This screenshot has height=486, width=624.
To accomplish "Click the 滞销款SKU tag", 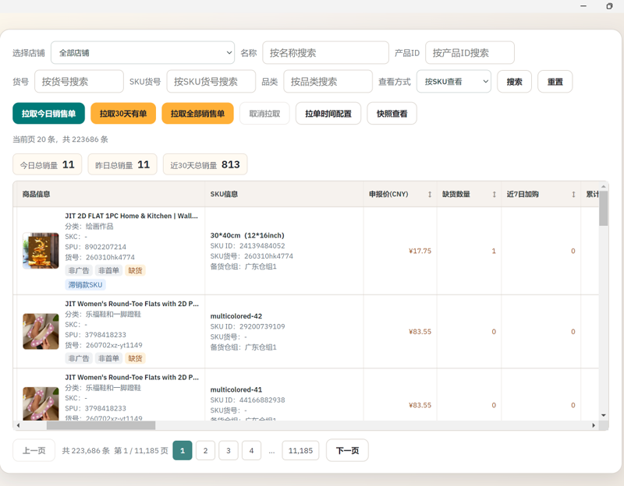I will tap(85, 284).
